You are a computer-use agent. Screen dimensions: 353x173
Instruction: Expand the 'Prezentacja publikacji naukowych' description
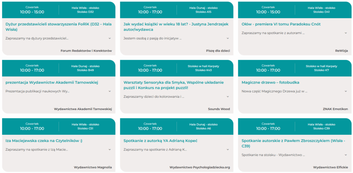pos(110,91)
